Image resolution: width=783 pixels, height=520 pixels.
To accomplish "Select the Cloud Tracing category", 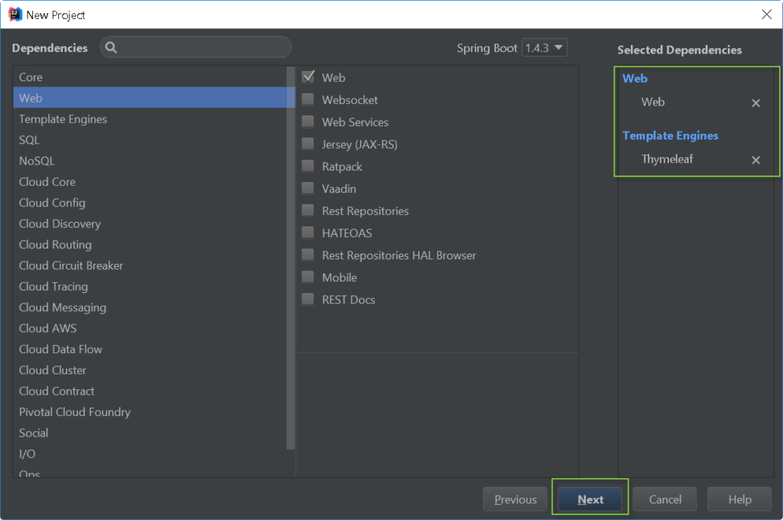I will pyautogui.click(x=151, y=287).
